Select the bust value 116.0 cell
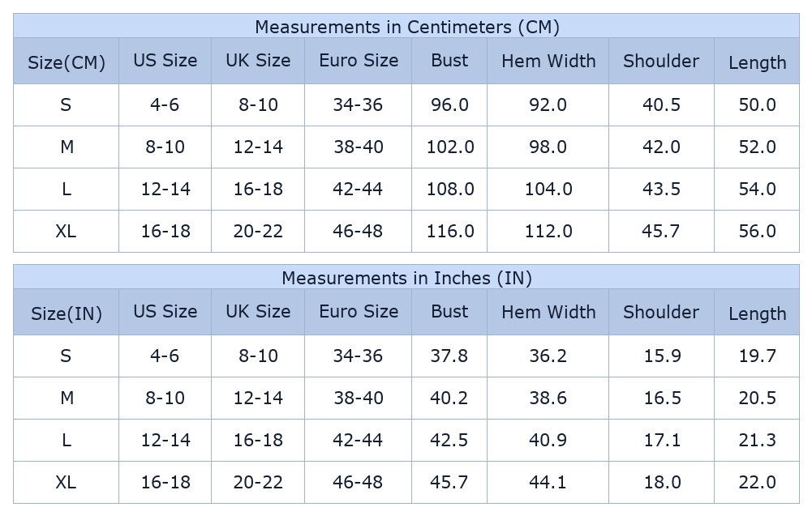The width and height of the screenshot is (812, 520). tap(449, 232)
